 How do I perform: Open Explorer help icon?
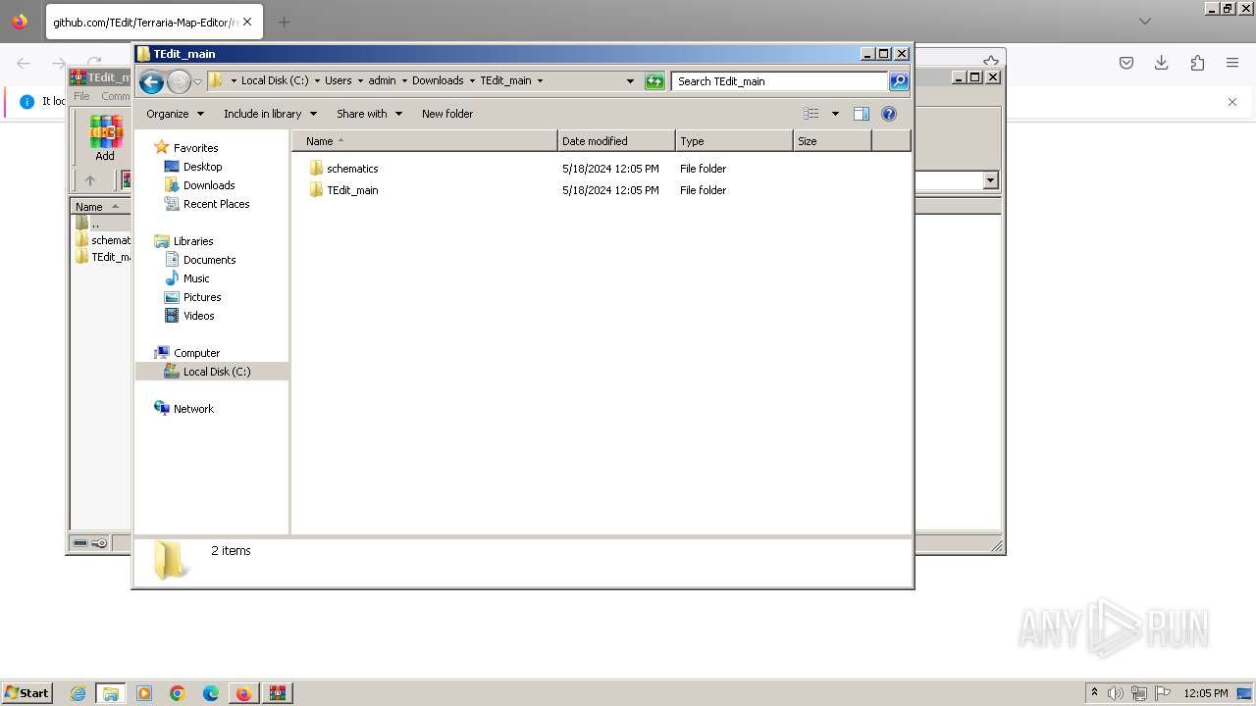[x=889, y=114]
